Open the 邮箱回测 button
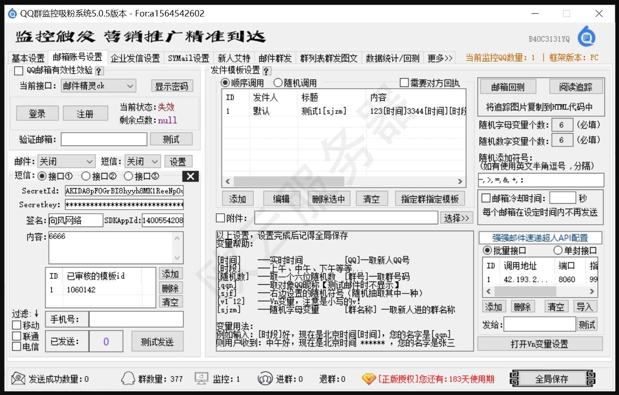619x395 pixels. pyautogui.click(x=507, y=87)
